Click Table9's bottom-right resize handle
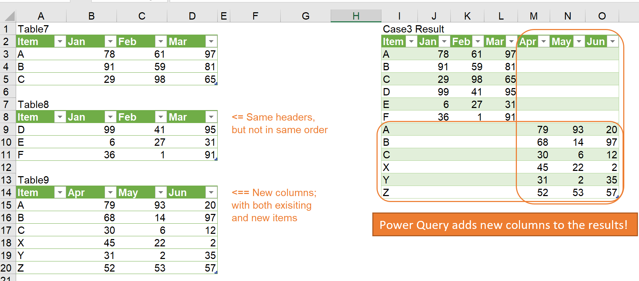This screenshot has width=639, height=281. pyautogui.click(x=216, y=272)
